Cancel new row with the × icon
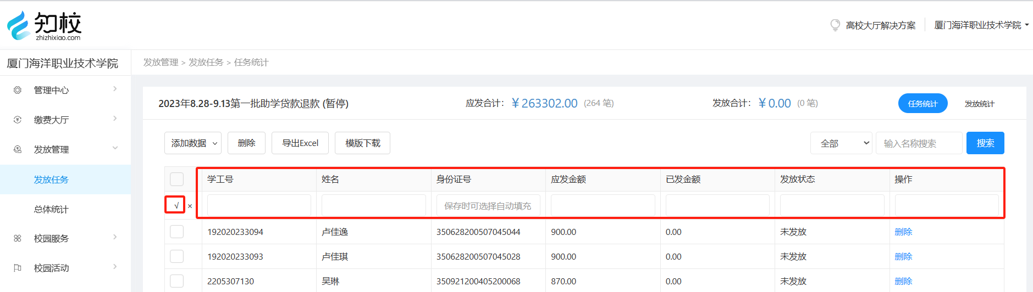This screenshot has width=1033, height=292. [x=190, y=206]
